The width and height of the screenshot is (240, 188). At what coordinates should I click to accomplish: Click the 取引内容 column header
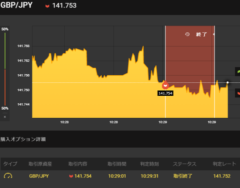click(x=78, y=164)
